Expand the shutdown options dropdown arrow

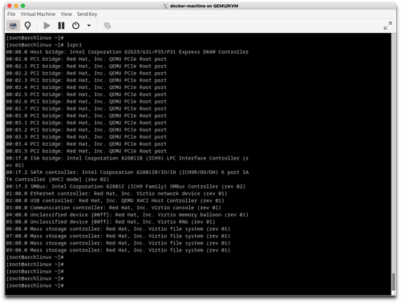pyautogui.click(x=89, y=26)
